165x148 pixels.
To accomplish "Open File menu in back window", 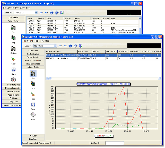I will (x=4, y=7).
